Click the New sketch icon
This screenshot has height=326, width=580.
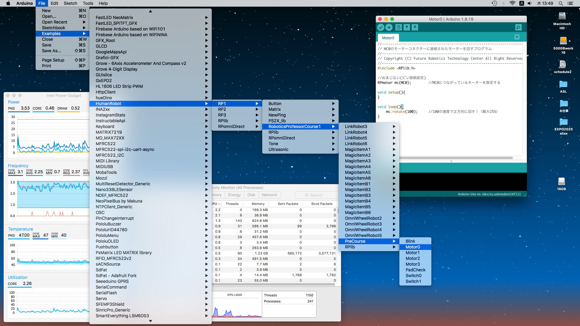tap(398, 27)
